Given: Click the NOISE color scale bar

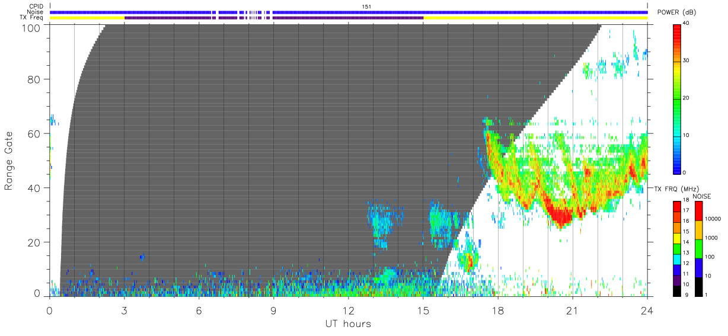Looking at the screenshot, I should coord(699,248).
